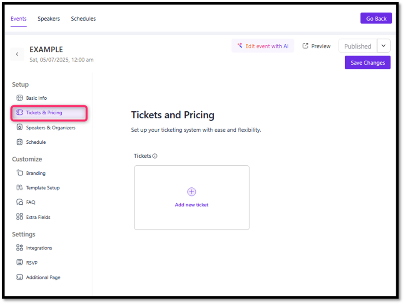The width and height of the screenshot is (404, 304).
Task: Click the Branding icon
Action: coord(19,173)
